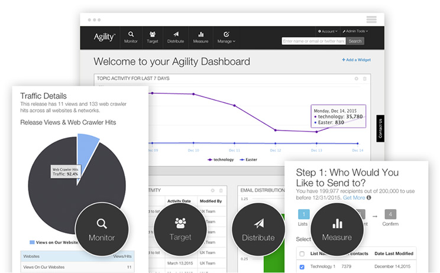The width and height of the screenshot is (440, 273).
Task: Toggle the select-all checkbox in list header
Action: tap(303, 253)
